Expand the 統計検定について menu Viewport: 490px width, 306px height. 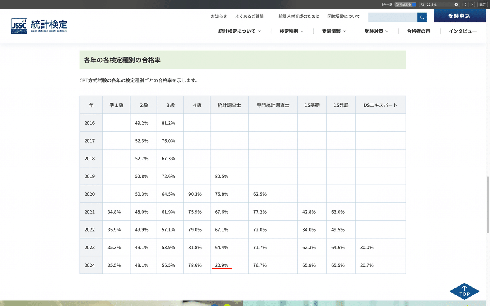click(x=240, y=31)
